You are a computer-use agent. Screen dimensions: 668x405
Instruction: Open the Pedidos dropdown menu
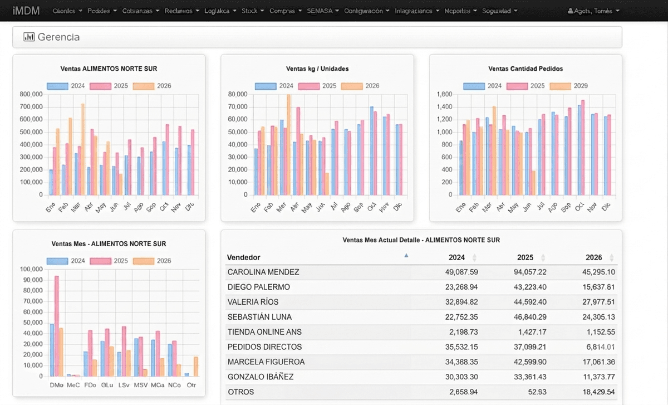click(x=102, y=11)
